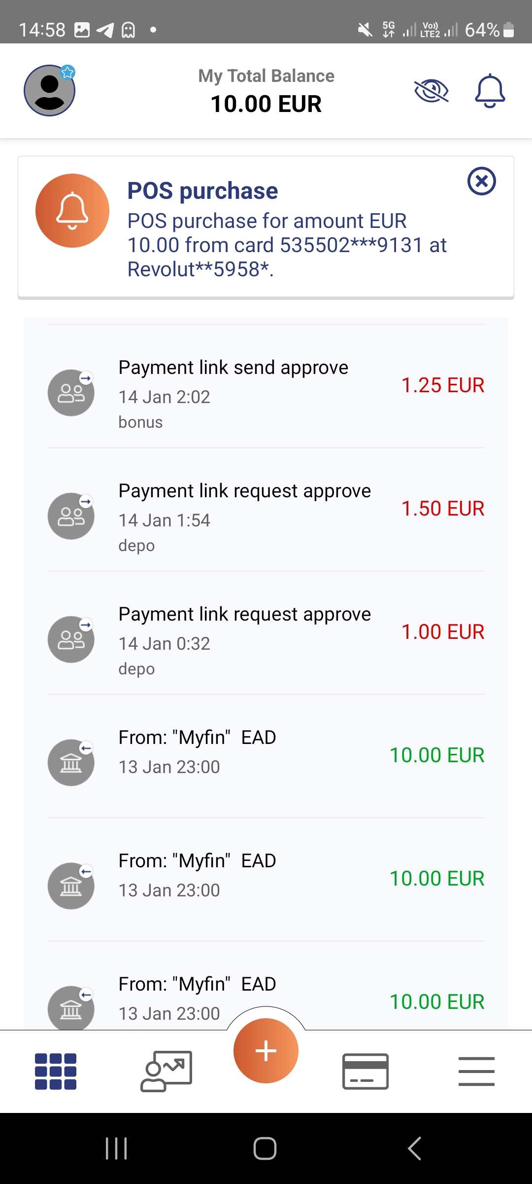Tap the bank icon on first Myfin transfer
The width and height of the screenshot is (532, 1184).
pos(71,763)
